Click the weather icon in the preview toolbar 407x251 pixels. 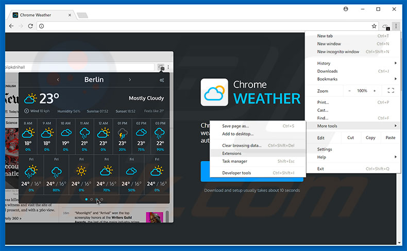161,67
